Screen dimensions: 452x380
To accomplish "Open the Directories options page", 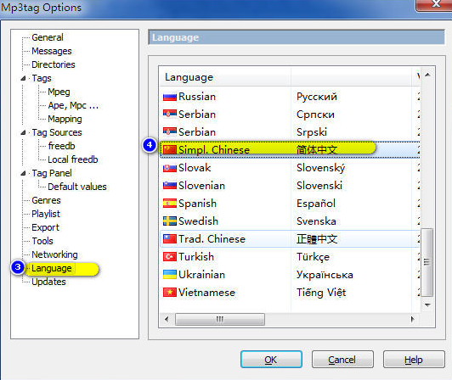I will point(54,64).
